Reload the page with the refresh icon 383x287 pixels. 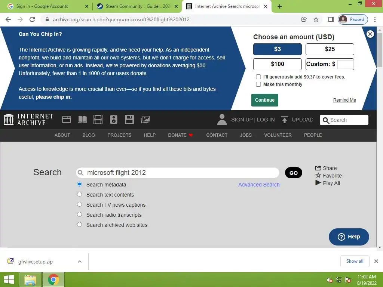[32, 19]
